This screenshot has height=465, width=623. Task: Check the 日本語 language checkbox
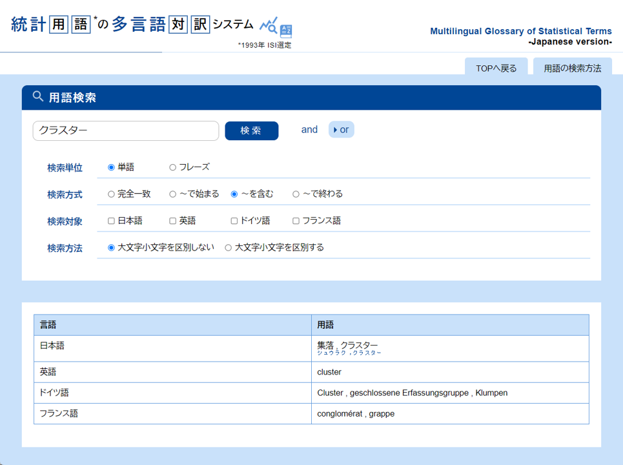111,221
